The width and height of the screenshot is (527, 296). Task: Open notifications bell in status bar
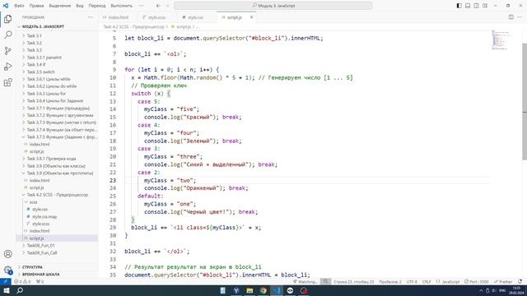520,281
